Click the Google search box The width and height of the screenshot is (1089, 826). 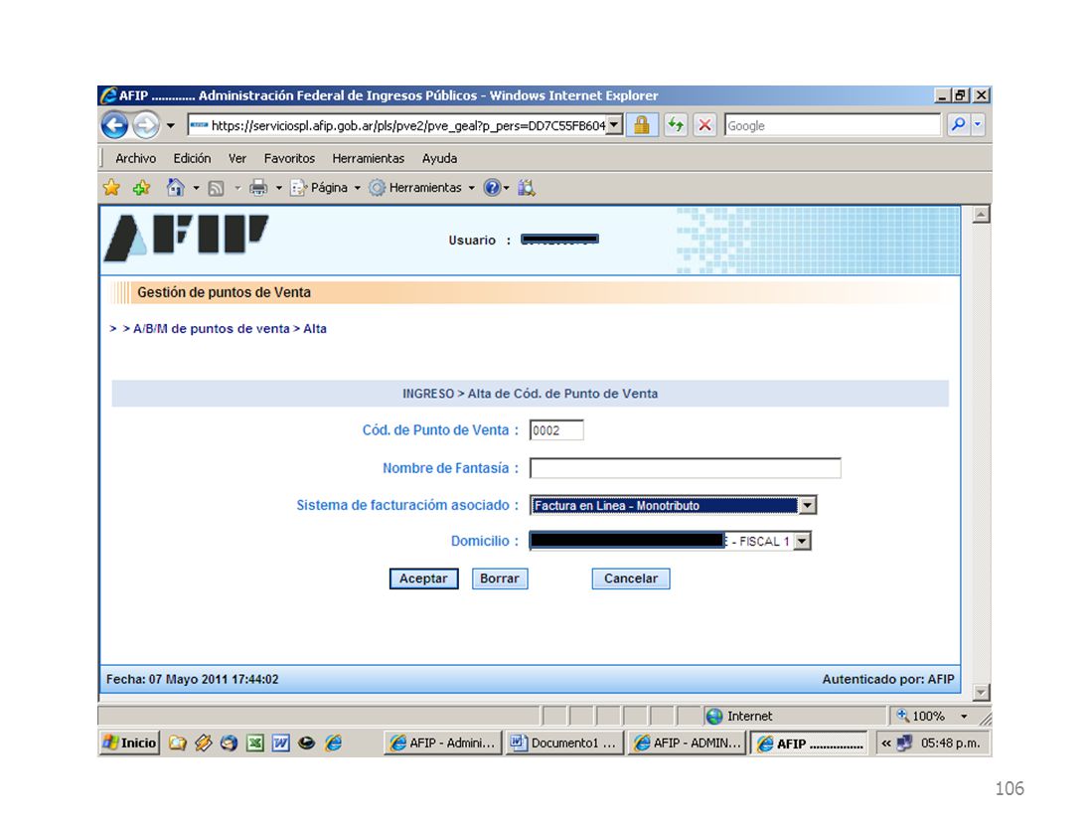[x=832, y=126]
